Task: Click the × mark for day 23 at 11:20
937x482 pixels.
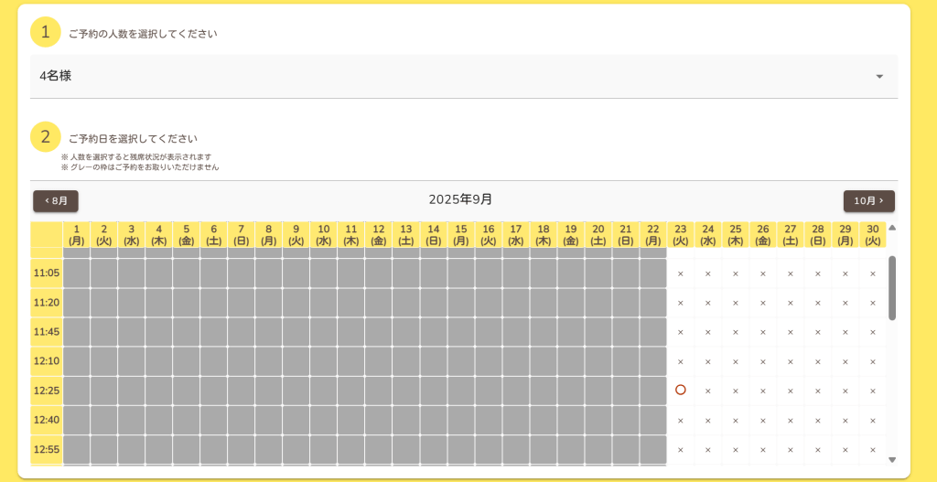Action: [680, 303]
